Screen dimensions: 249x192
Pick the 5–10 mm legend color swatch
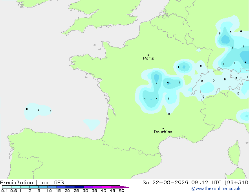click(x=43, y=187)
